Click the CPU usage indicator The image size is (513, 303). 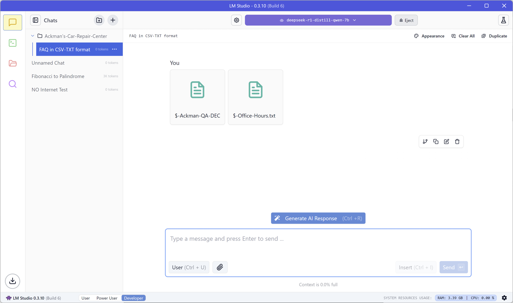(482, 298)
